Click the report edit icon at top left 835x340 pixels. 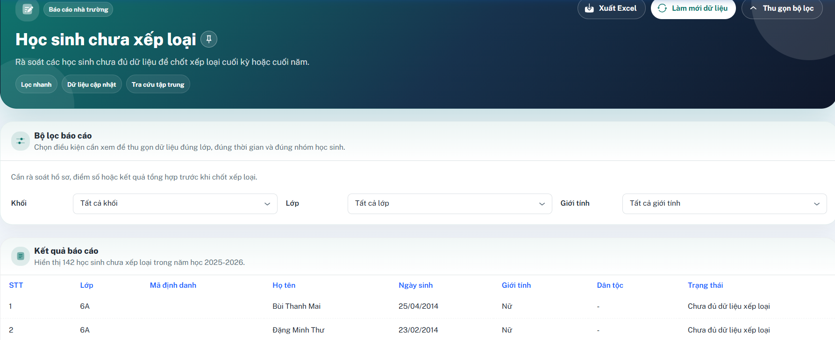tap(27, 9)
